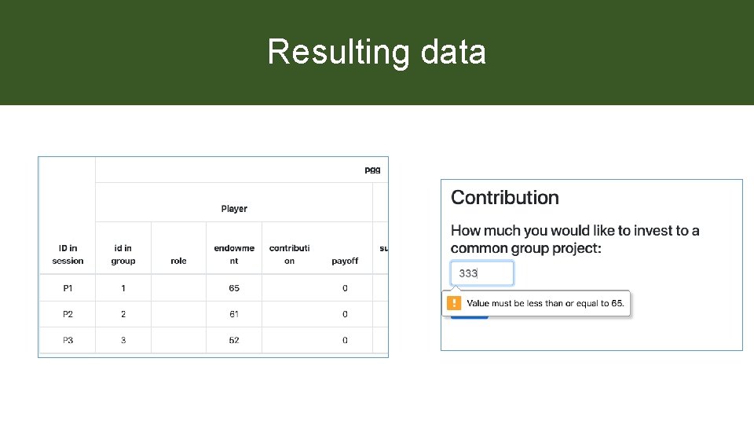The height and width of the screenshot is (424, 754).
Task: Select the 'role' column header
Action: [178, 261]
